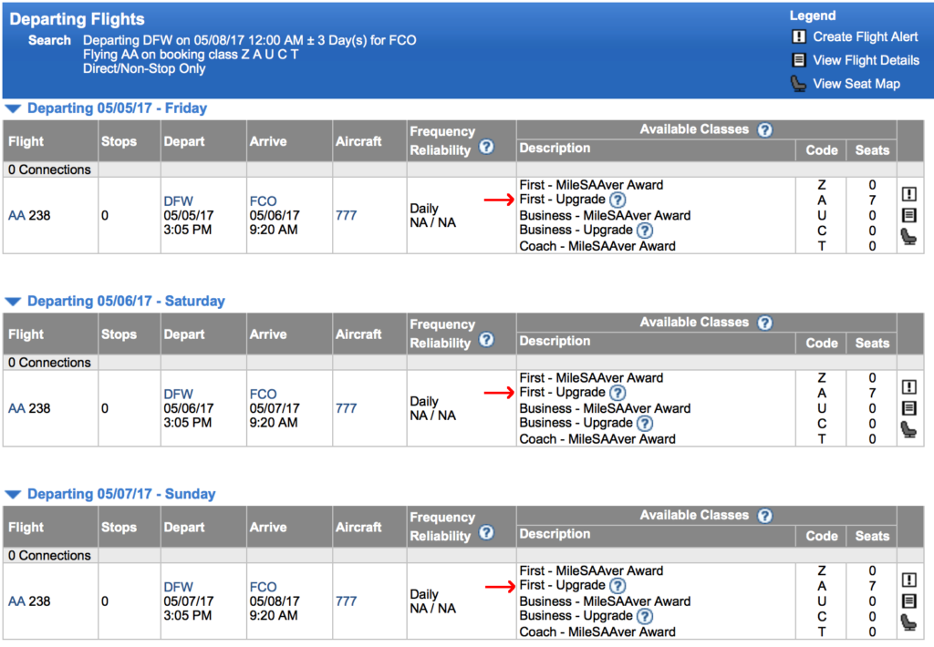Open help for First - Upgrade on Friday's flight
This screenshot has width=934, height=647.
tap(618, 200)
